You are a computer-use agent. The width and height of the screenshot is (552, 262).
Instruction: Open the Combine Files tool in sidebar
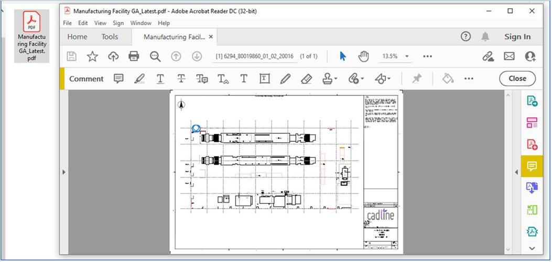pos(532,188)
